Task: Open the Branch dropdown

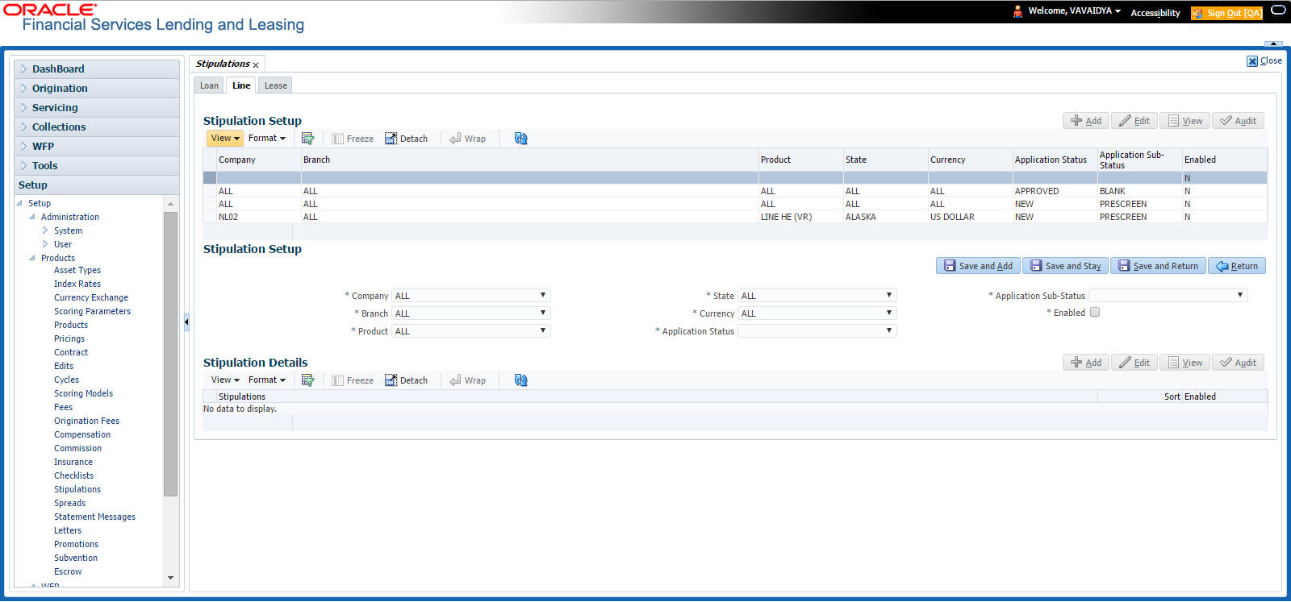Action: click(x=471, y=313)
